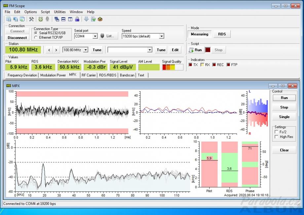Tile windows vertically using the toolbar icon
The image size is (304, 215).
[70, 19]
